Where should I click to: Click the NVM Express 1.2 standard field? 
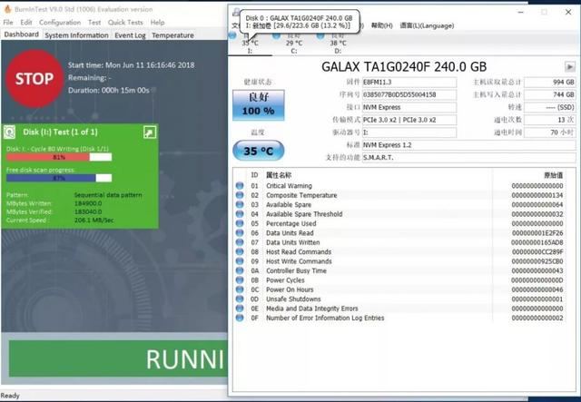click(468, 145)
